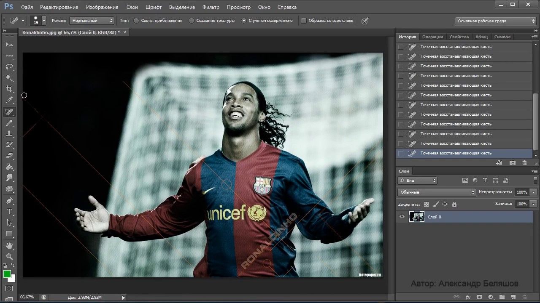The width and height of the screenshot is (540, 303).
Task: Create new fill or adjustment layer
Action: [491, 297]
